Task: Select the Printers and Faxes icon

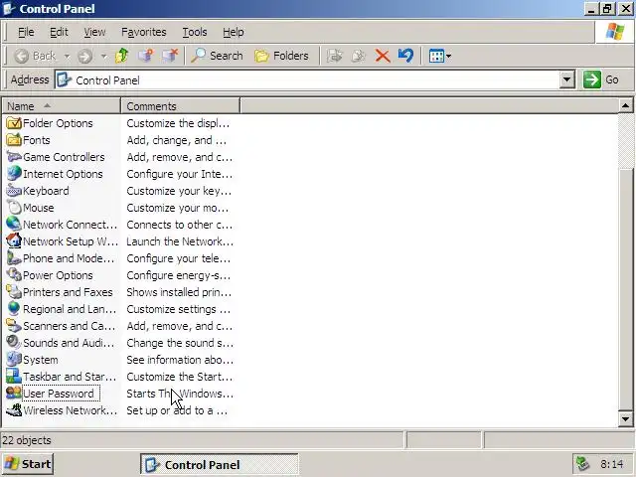Action: tap(14, 292)
